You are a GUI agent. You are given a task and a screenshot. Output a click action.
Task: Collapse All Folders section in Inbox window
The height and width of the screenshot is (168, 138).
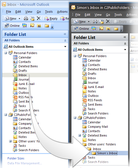coord(65,41)
